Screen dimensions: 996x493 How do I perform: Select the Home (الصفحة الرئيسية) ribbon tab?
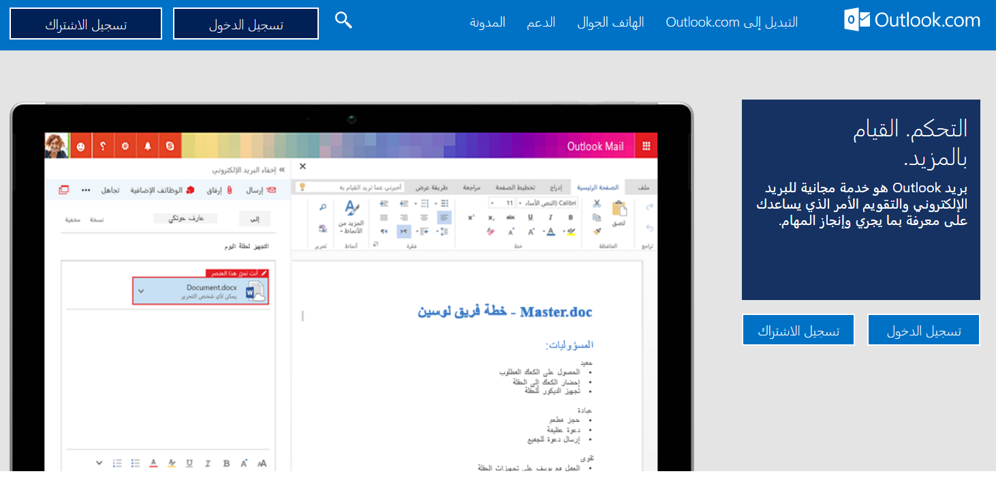(x=597, y=188)
